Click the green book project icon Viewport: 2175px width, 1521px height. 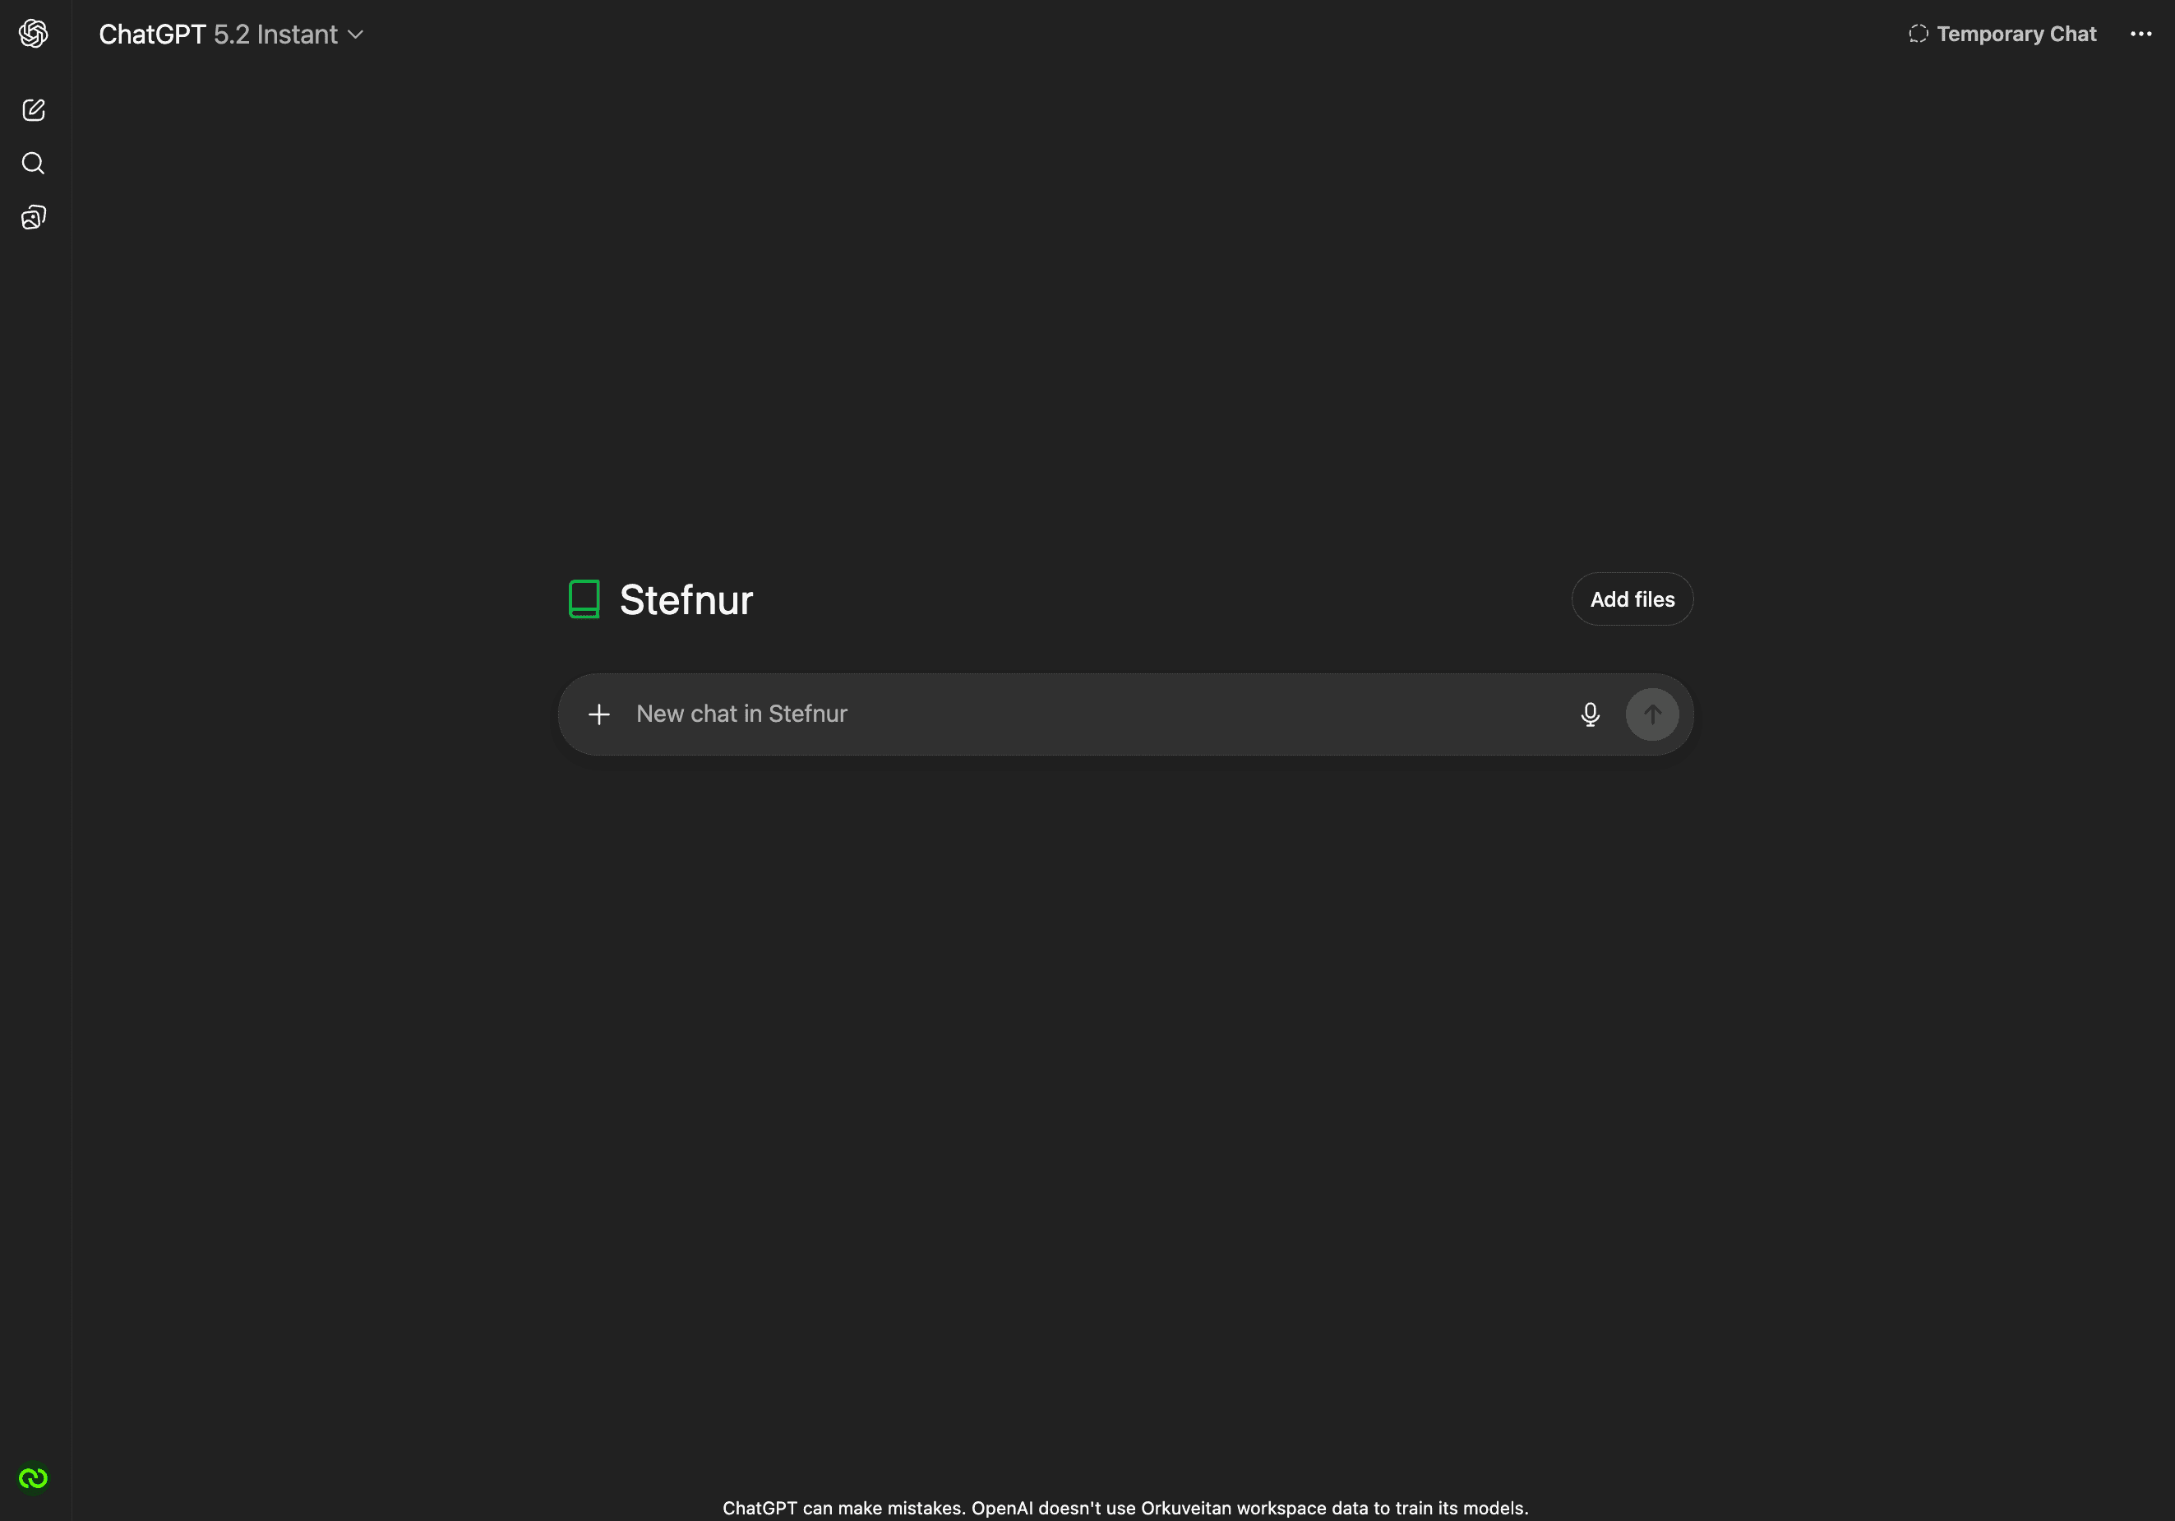[584, 599]
